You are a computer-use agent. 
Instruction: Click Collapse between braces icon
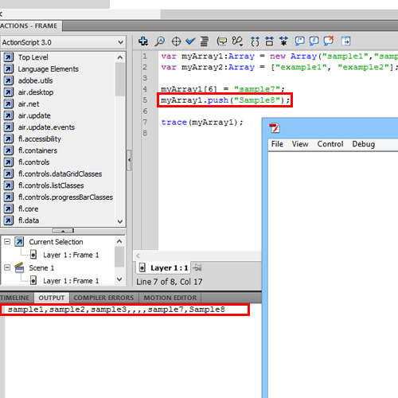256,41
